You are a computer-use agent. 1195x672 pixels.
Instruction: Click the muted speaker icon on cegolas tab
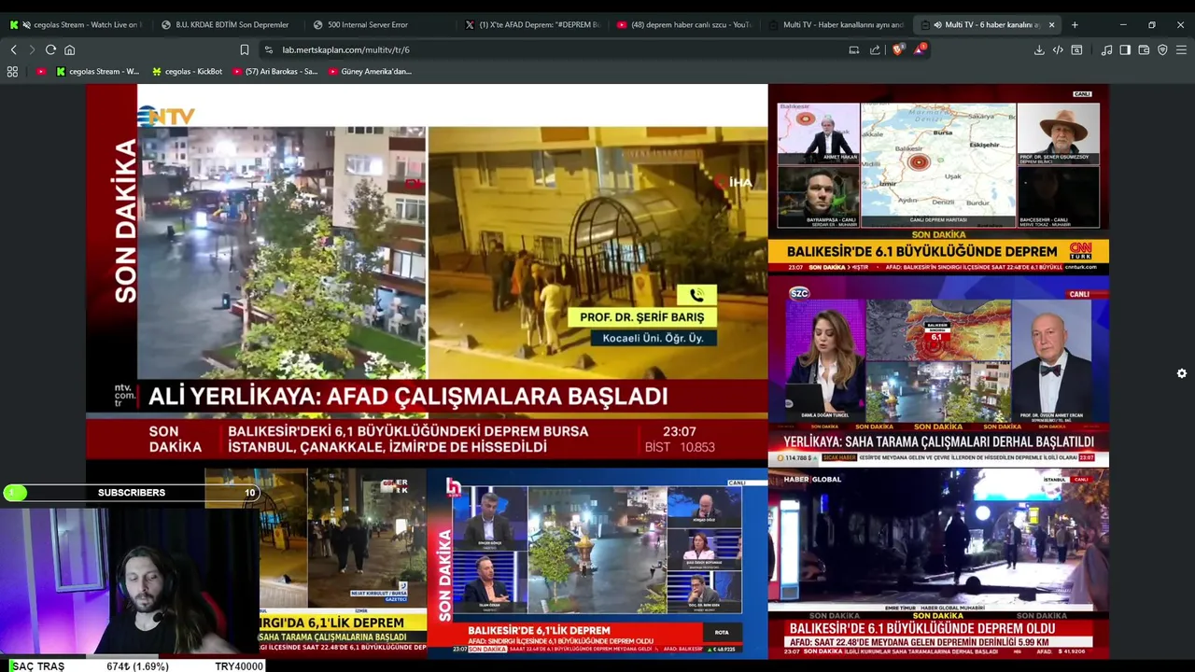click(26, 25)
